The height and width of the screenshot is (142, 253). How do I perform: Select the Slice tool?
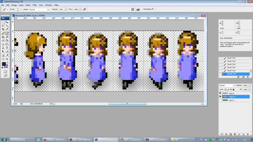coord(7,29)
